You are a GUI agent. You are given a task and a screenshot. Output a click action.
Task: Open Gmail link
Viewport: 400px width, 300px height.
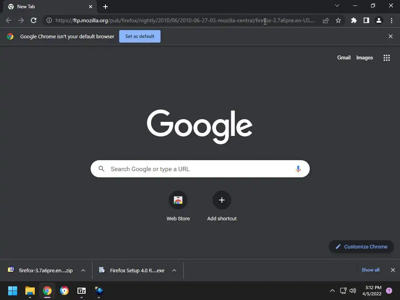pos(344,58)
